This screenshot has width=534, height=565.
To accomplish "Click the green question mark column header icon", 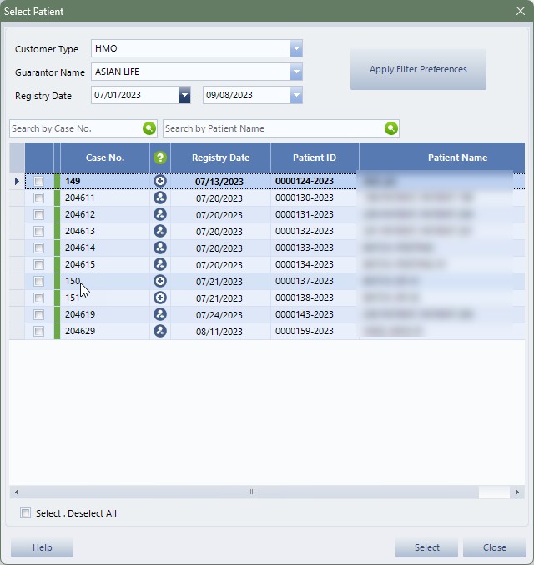I will (160, 157).
